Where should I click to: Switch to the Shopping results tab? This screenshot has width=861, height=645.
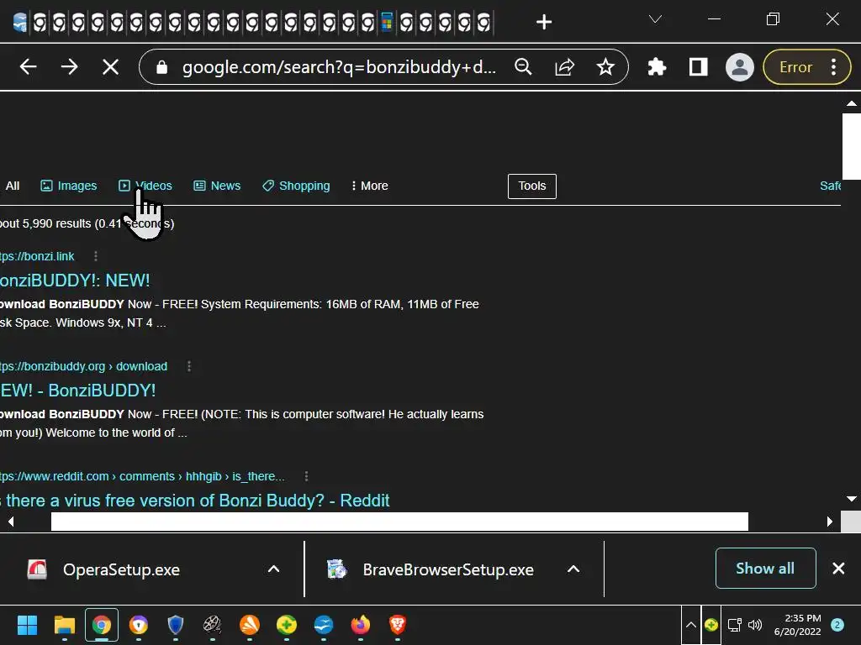click(296, 186)
